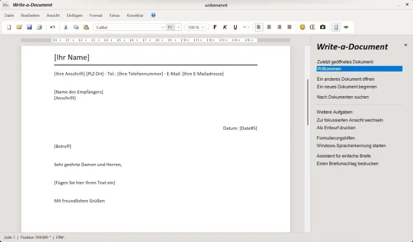This screenshot has width=413, height=242.
Task: Open Formulierungshilfen
Action: [336, 138]
